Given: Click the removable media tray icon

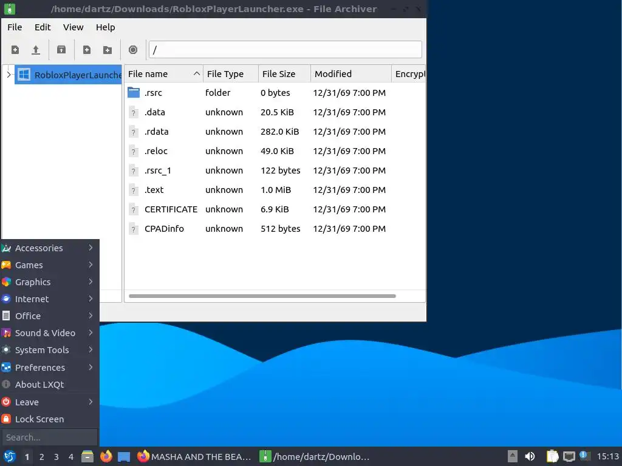Looking at the screenshot, I should 513,456.
